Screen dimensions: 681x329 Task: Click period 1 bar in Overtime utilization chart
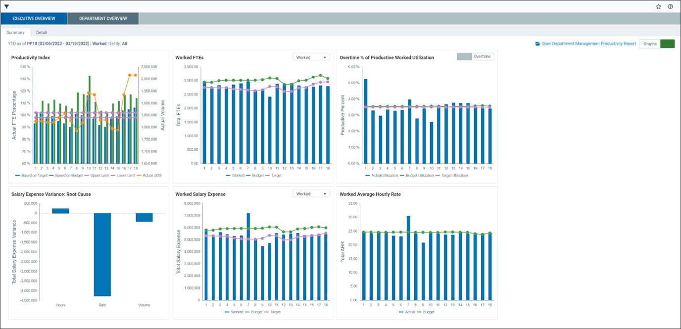[x=365, y=121]
